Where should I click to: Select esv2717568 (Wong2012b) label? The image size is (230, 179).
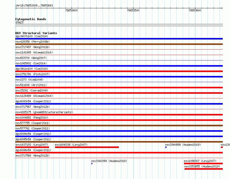(33, 155)
